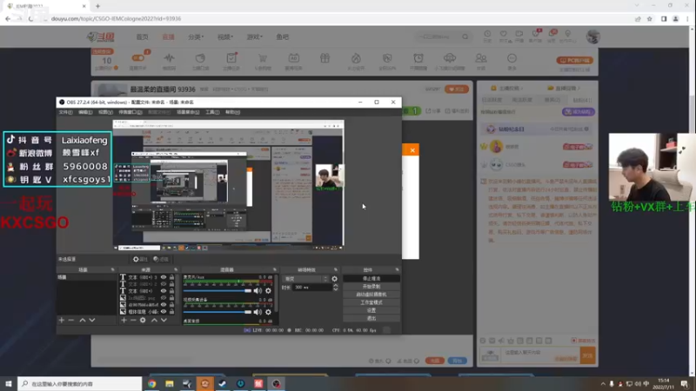Open Steam from Windows taskbar
696x391 pixels.
coord(223,383)
